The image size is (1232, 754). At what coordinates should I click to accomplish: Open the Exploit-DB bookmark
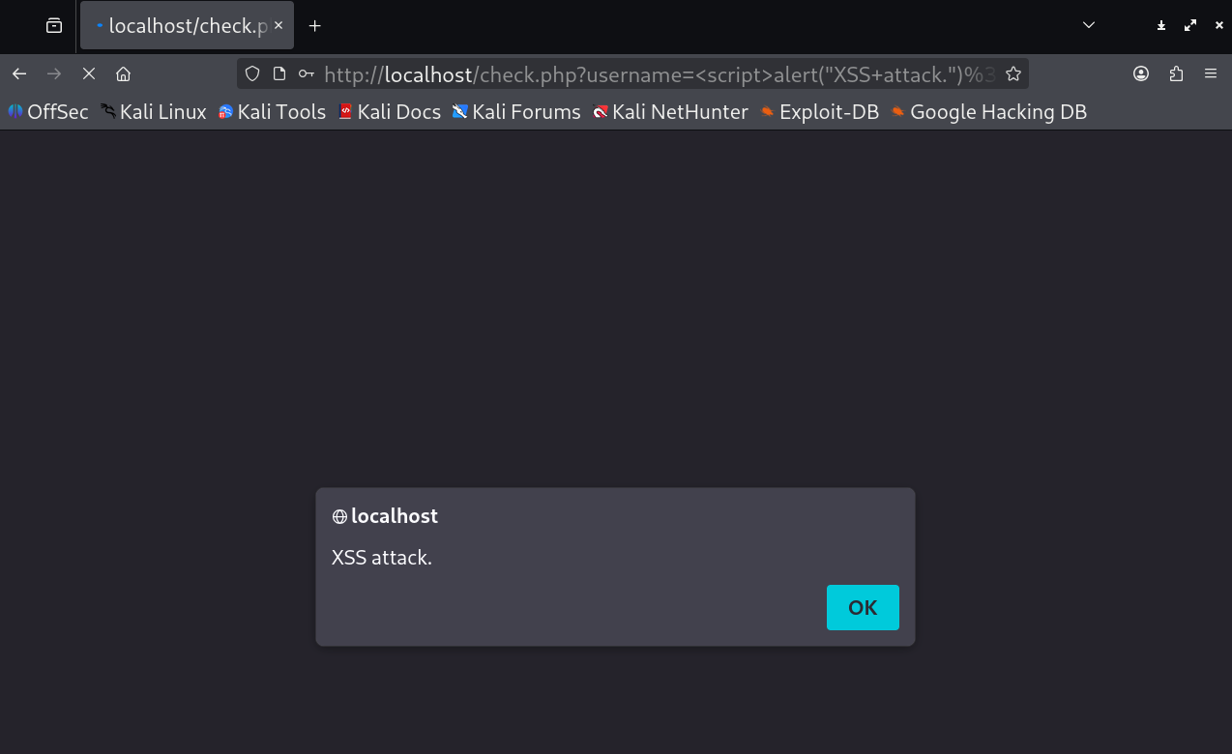(819, 112)
